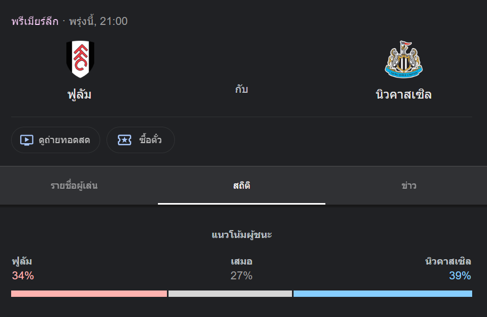Click the pink Fulham win probability bar
The image size is (487, 317).
tap(89, 294)
